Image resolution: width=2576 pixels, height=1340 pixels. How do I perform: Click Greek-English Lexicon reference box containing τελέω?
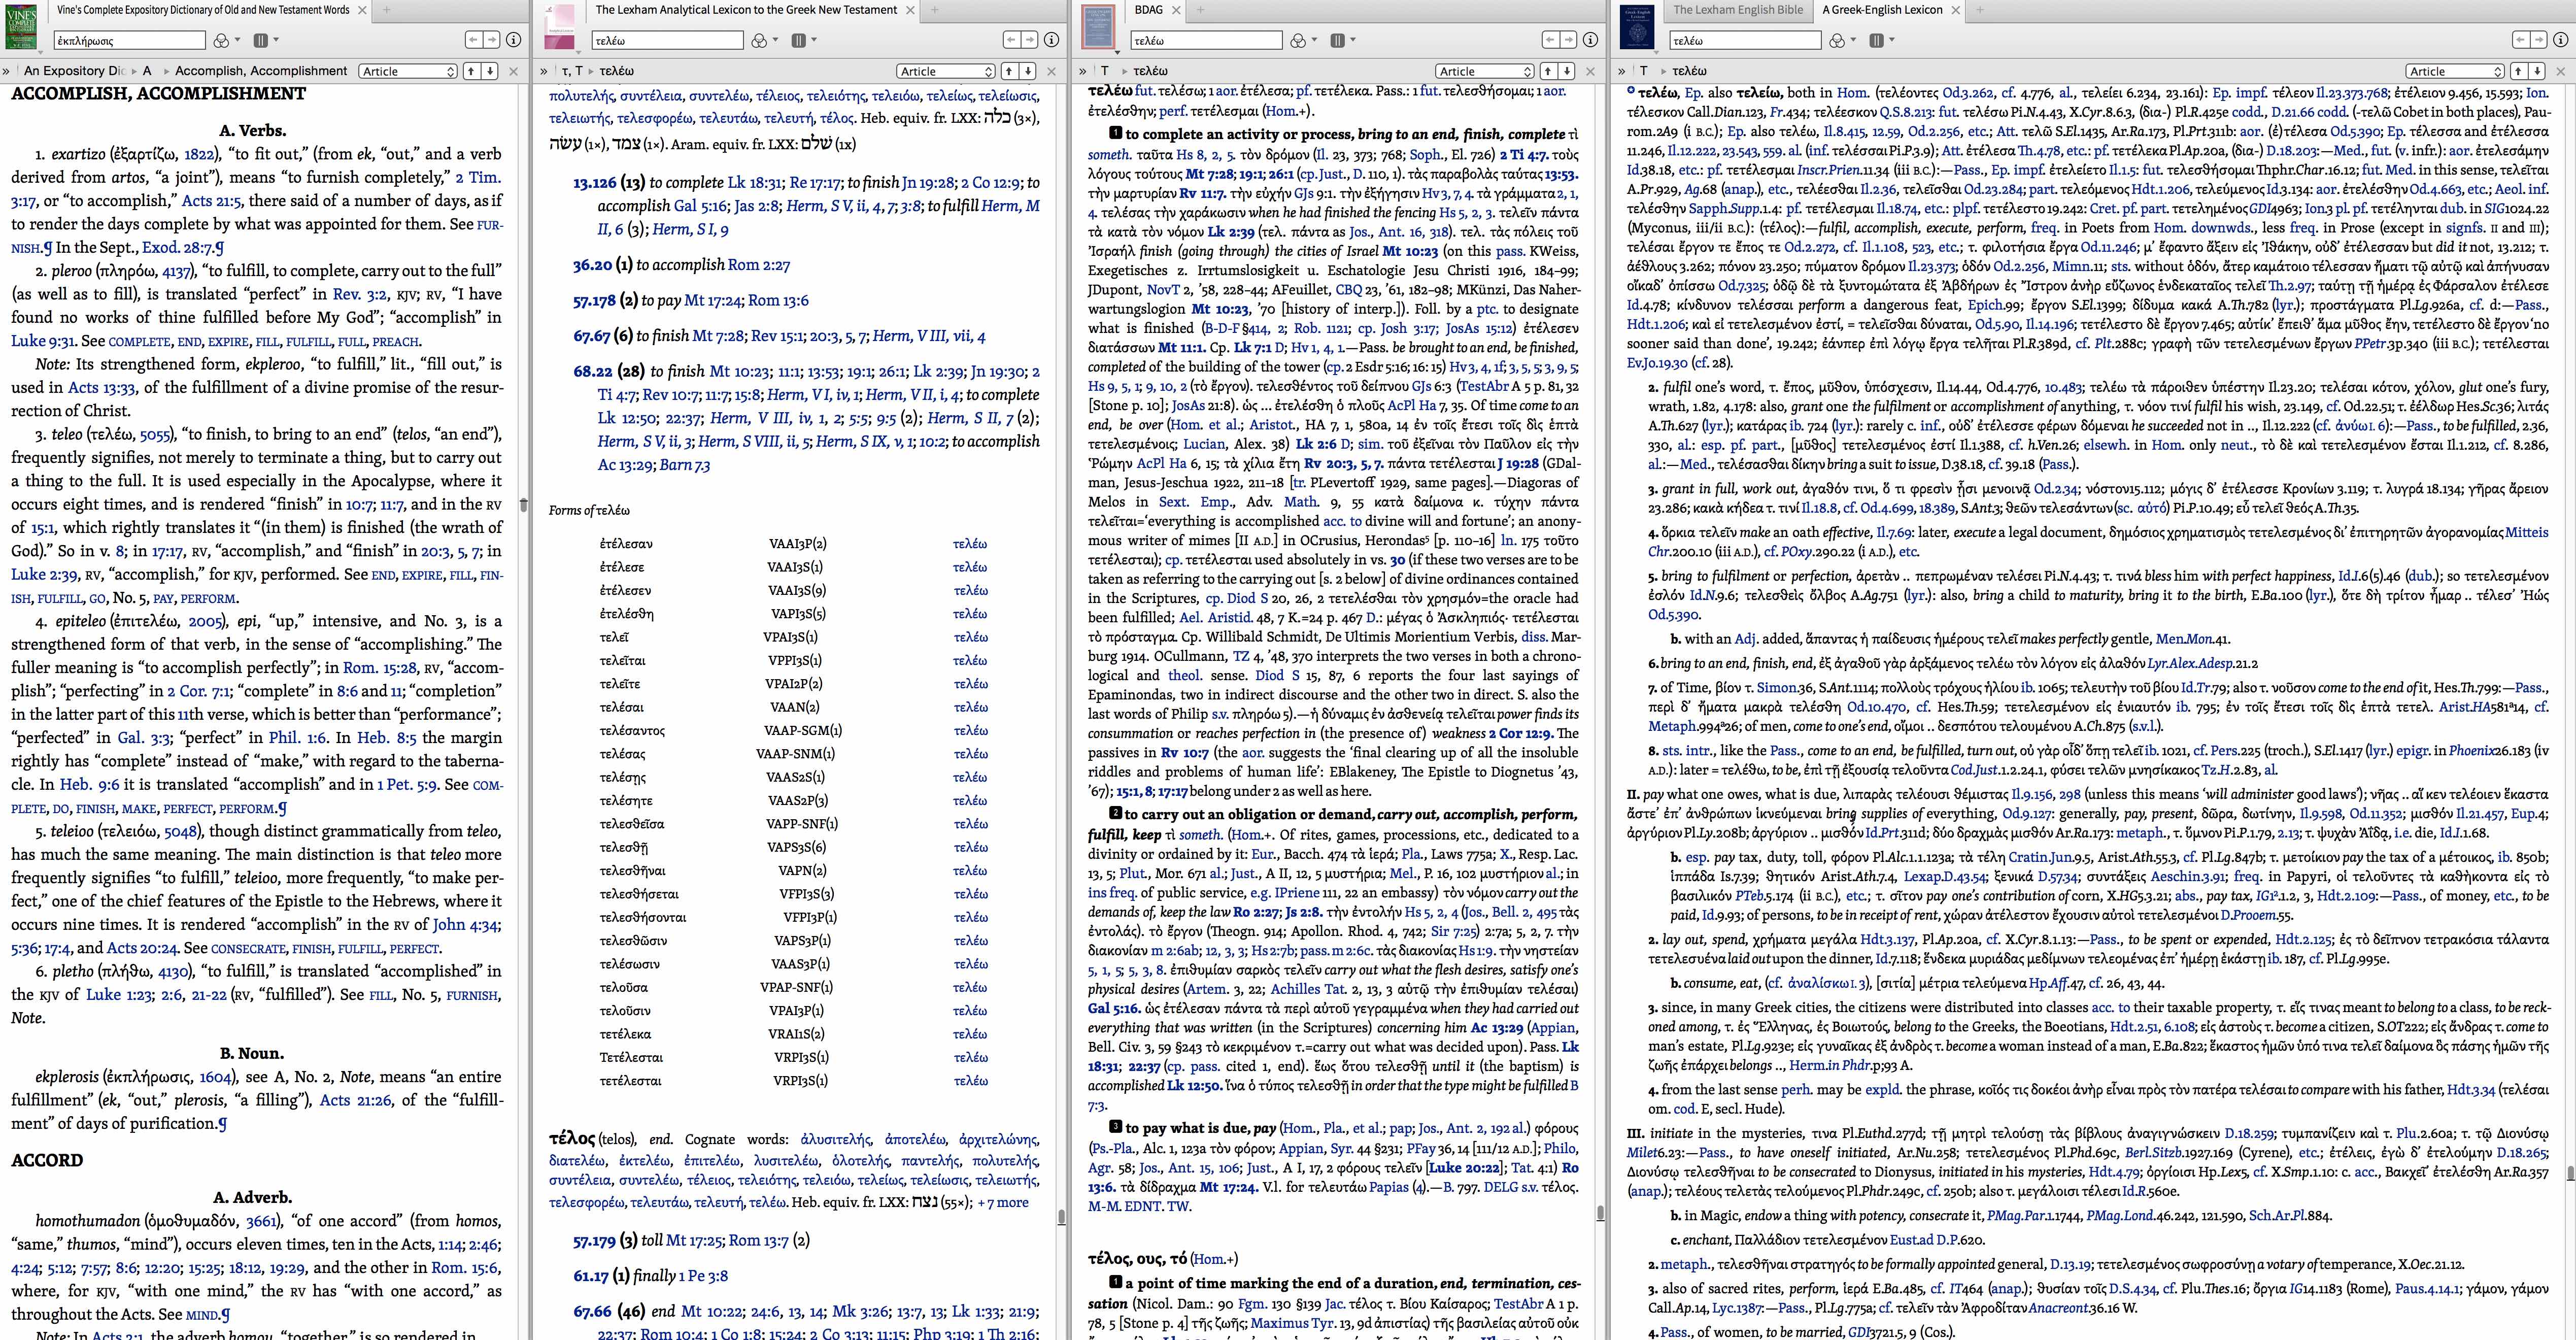point(1745,41)
